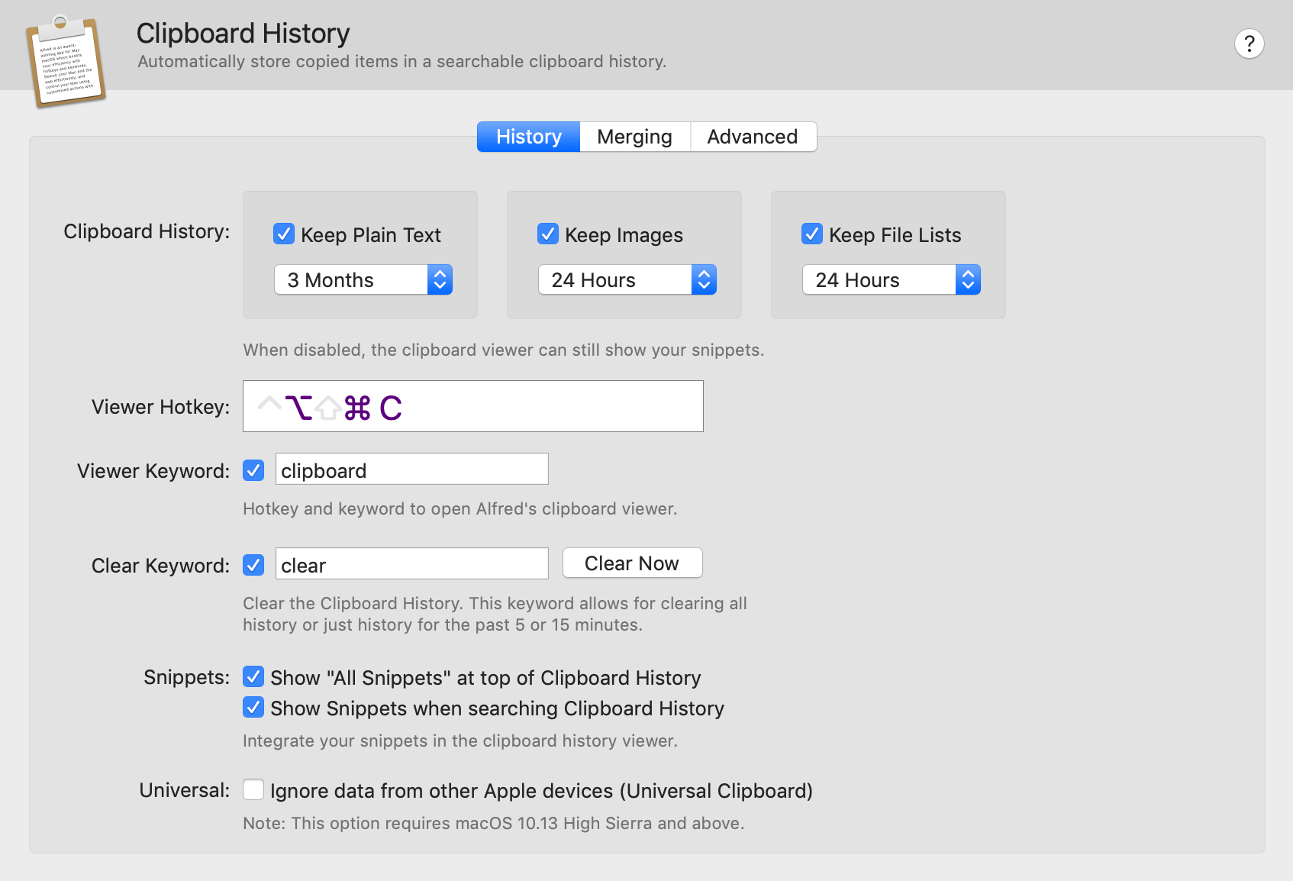
Task: Uncheck Keep Images
Action: pyautogui.click(x=547, y=234)
